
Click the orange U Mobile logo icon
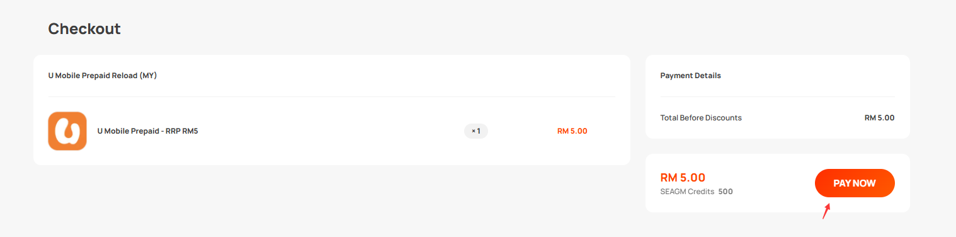click(67, 131)
